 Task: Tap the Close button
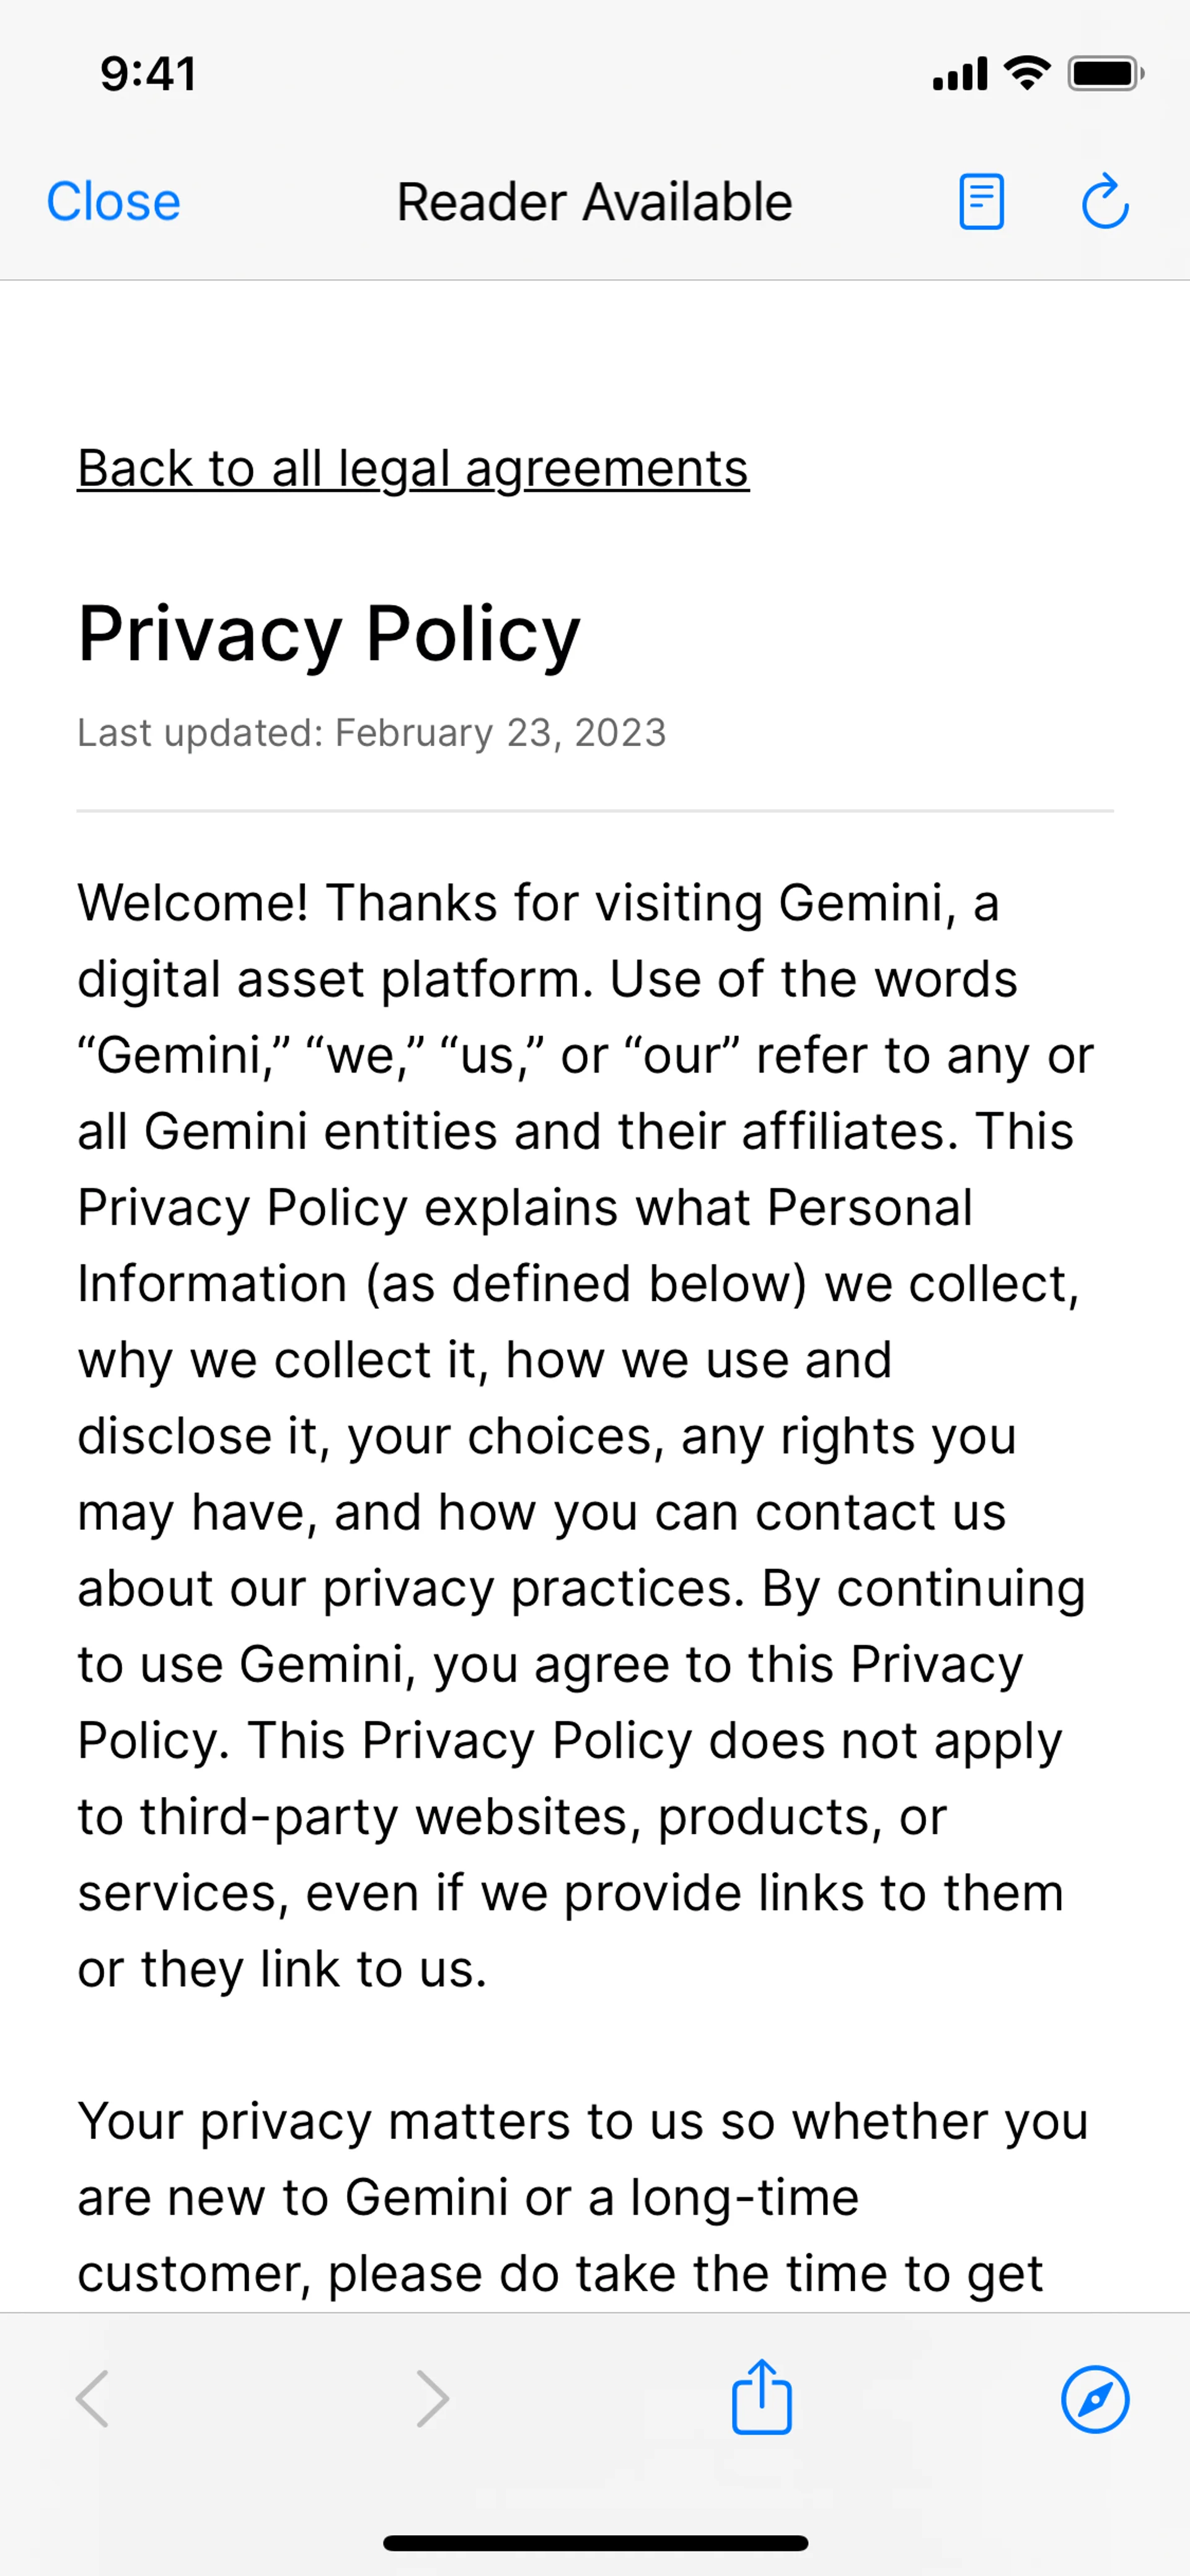point(113,202)
